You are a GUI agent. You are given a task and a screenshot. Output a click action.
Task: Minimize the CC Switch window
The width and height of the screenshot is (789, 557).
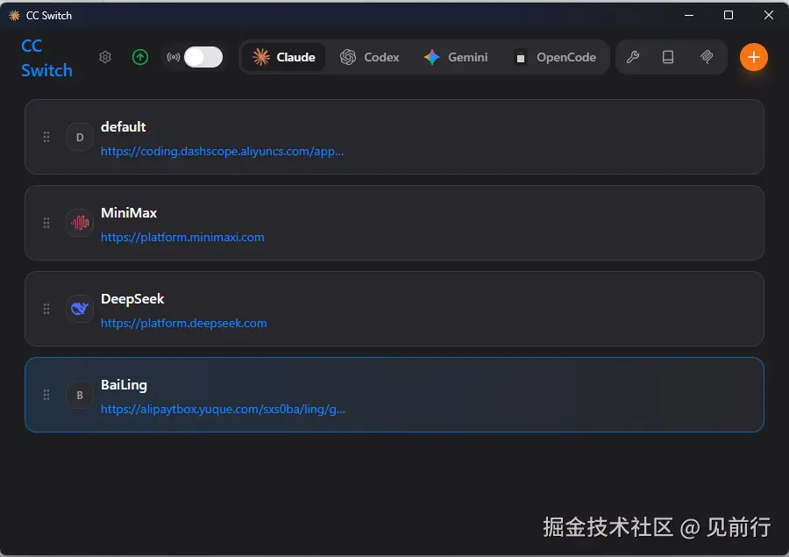(689, 16)
